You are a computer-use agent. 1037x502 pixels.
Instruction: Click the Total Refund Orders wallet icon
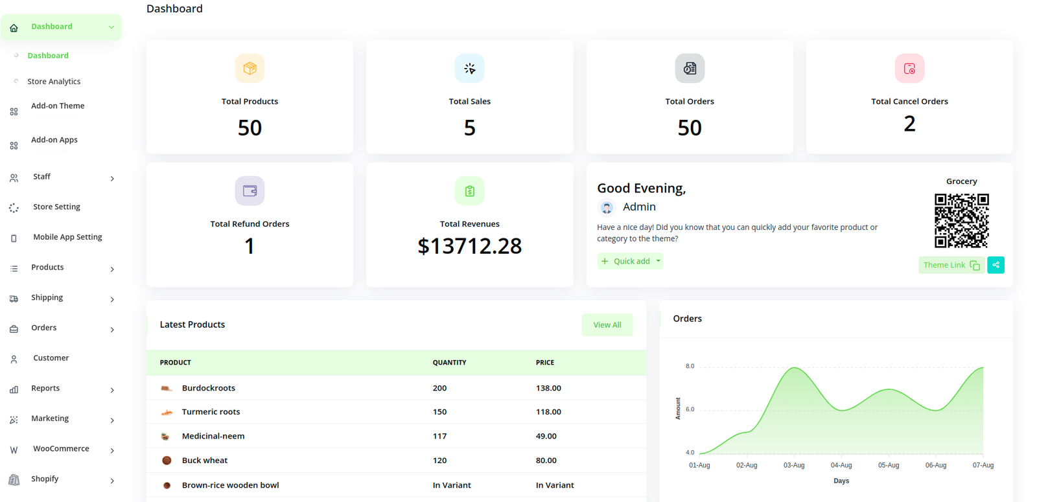[x=250, y=191]
